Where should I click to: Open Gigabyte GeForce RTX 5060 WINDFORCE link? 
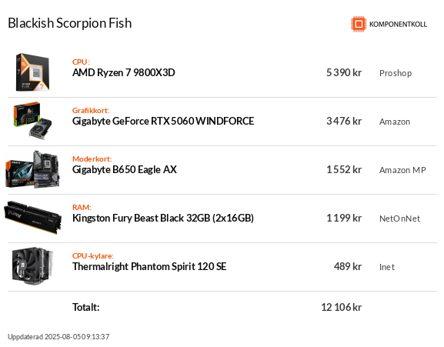tap(163, 121)
